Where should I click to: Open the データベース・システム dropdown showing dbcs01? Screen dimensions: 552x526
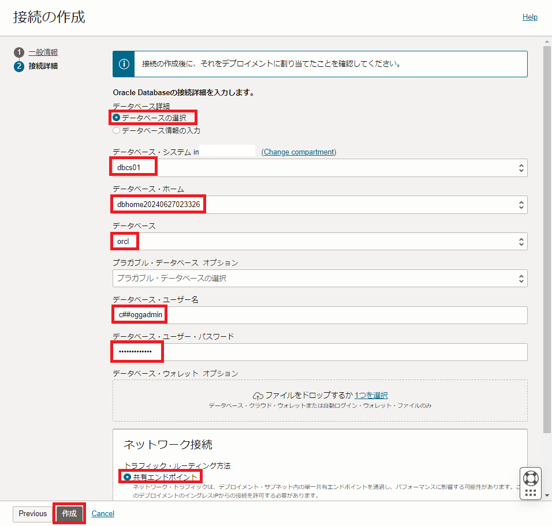[319, 168]
